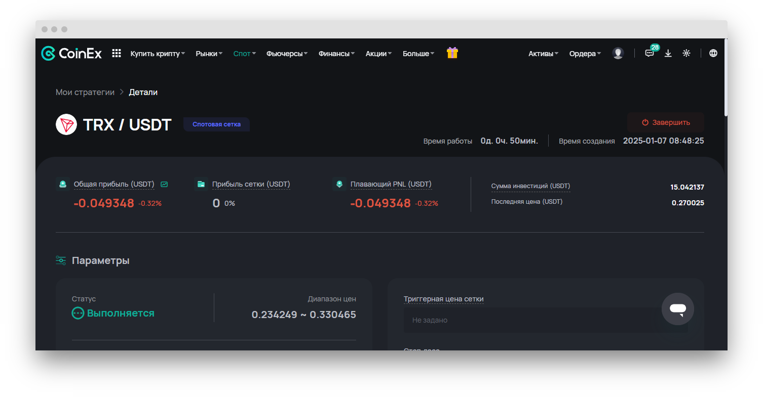Image resolution: width=763 pixels, height=401 pixels.
Task: Click the grid profit icon
Action: pyautogui.click(x=201, y=185)
